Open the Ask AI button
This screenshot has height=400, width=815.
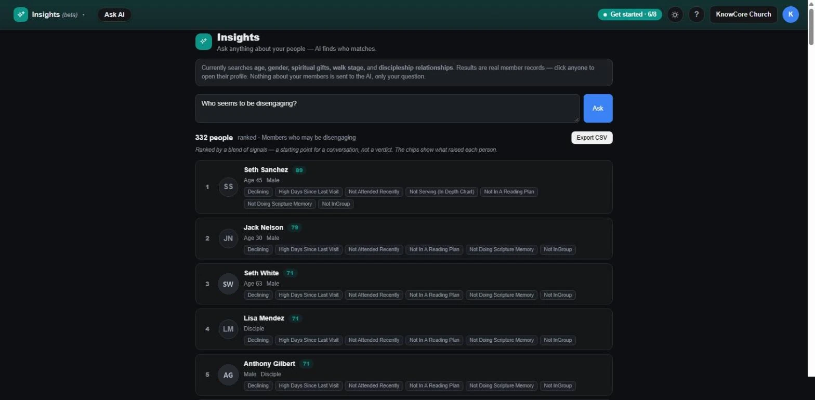pos(114,15)
